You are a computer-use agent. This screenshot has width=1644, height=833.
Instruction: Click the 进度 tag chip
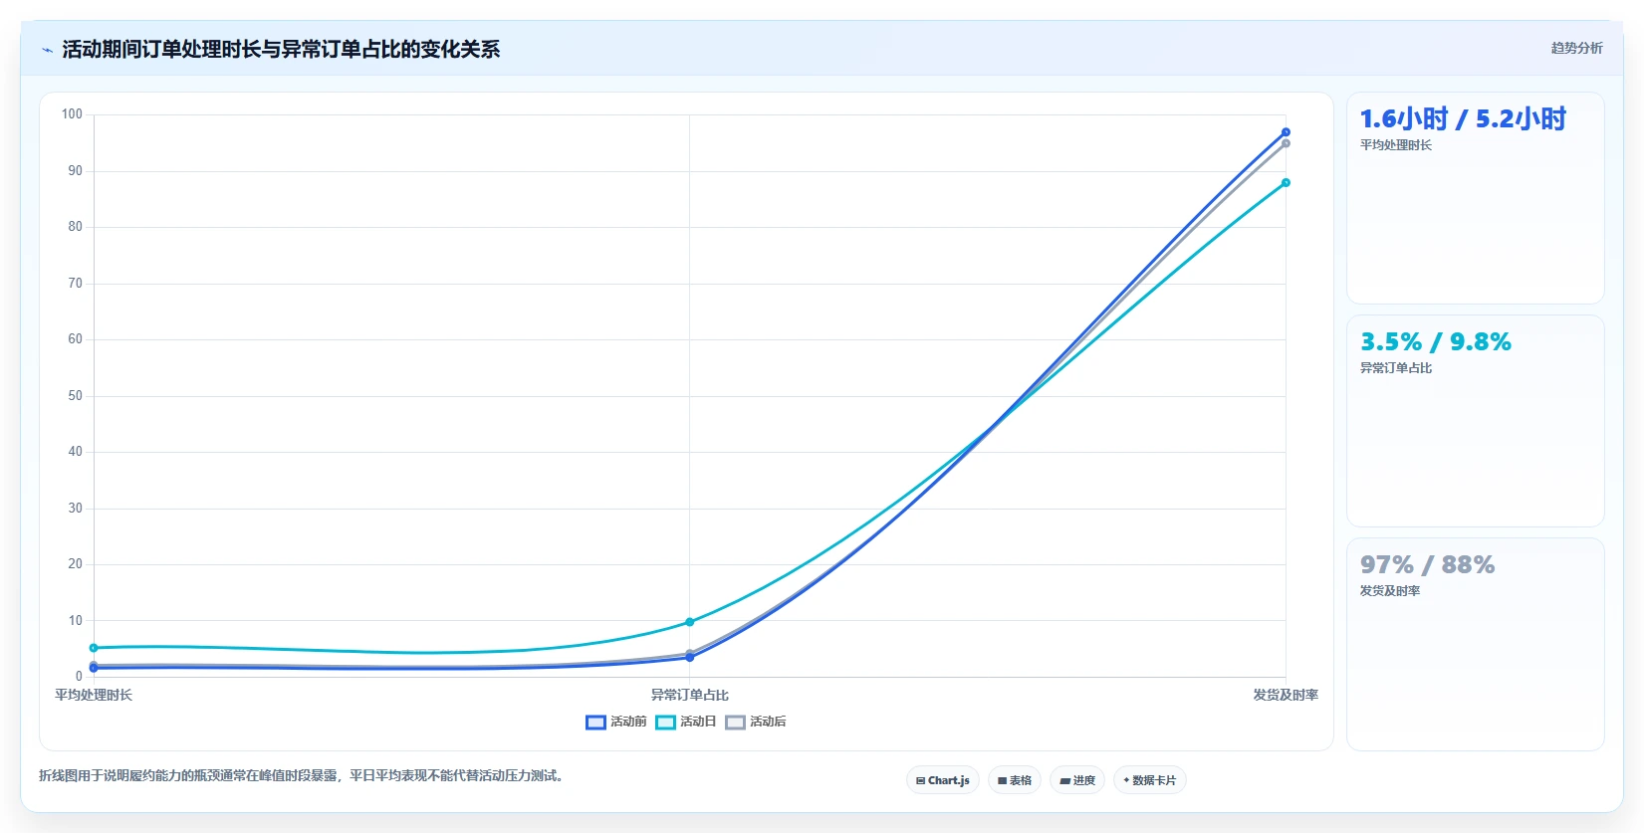coord(1077,780)
